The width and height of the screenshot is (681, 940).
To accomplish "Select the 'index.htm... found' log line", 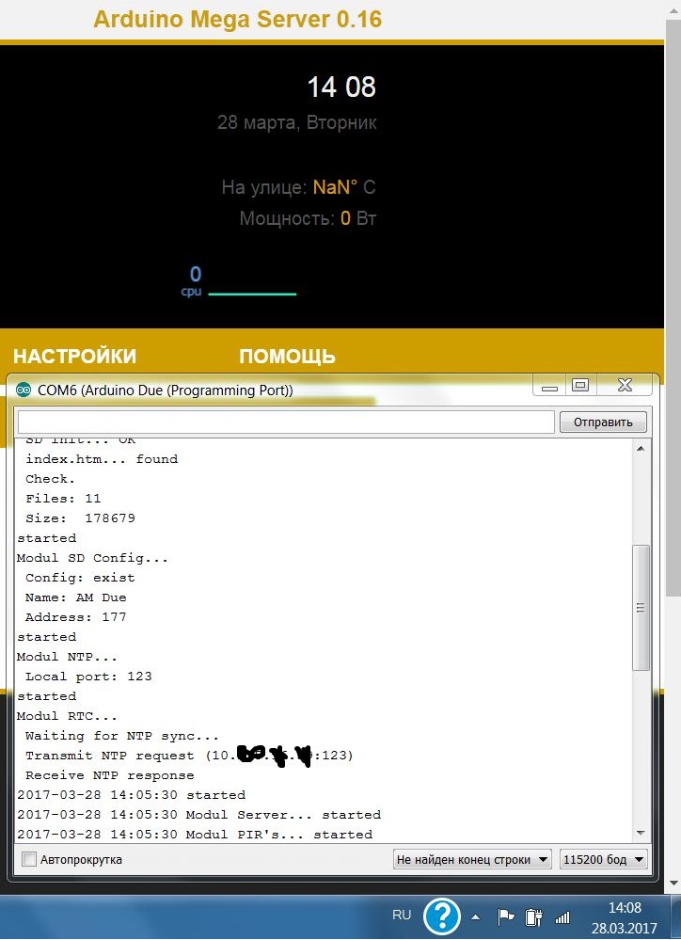I will point(102,459).
